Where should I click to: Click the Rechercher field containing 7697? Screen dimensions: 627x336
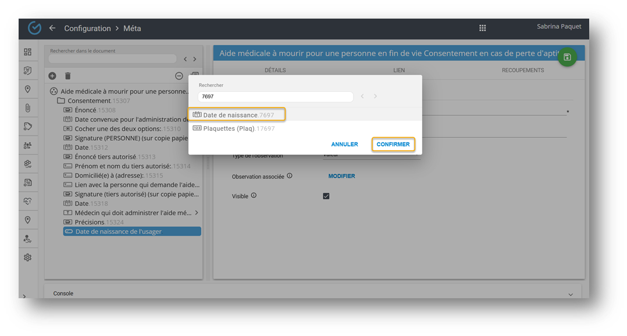pos(275,96)
